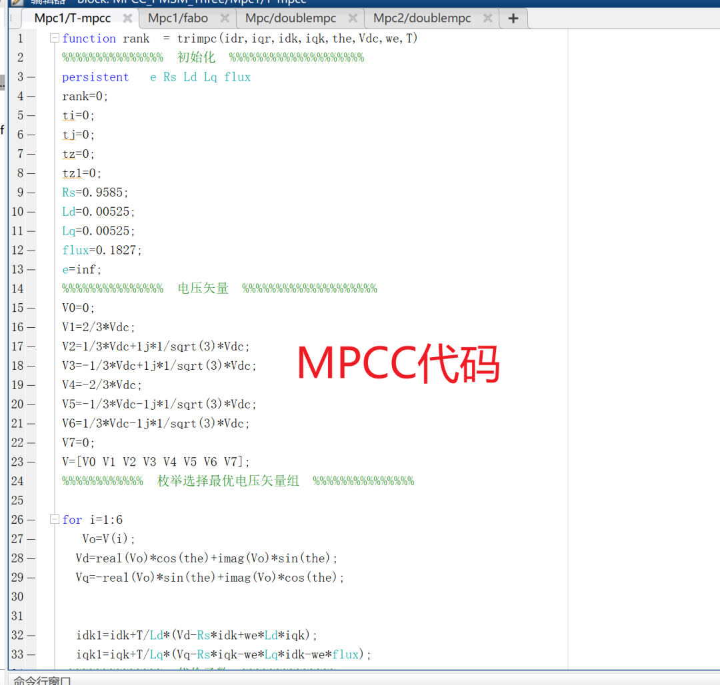Collapse the function block fold on line 1

point(54,38)
